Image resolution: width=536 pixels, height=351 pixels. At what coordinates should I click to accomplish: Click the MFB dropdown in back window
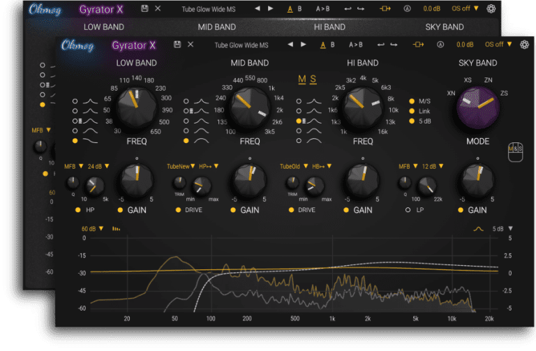coord(41,130)
